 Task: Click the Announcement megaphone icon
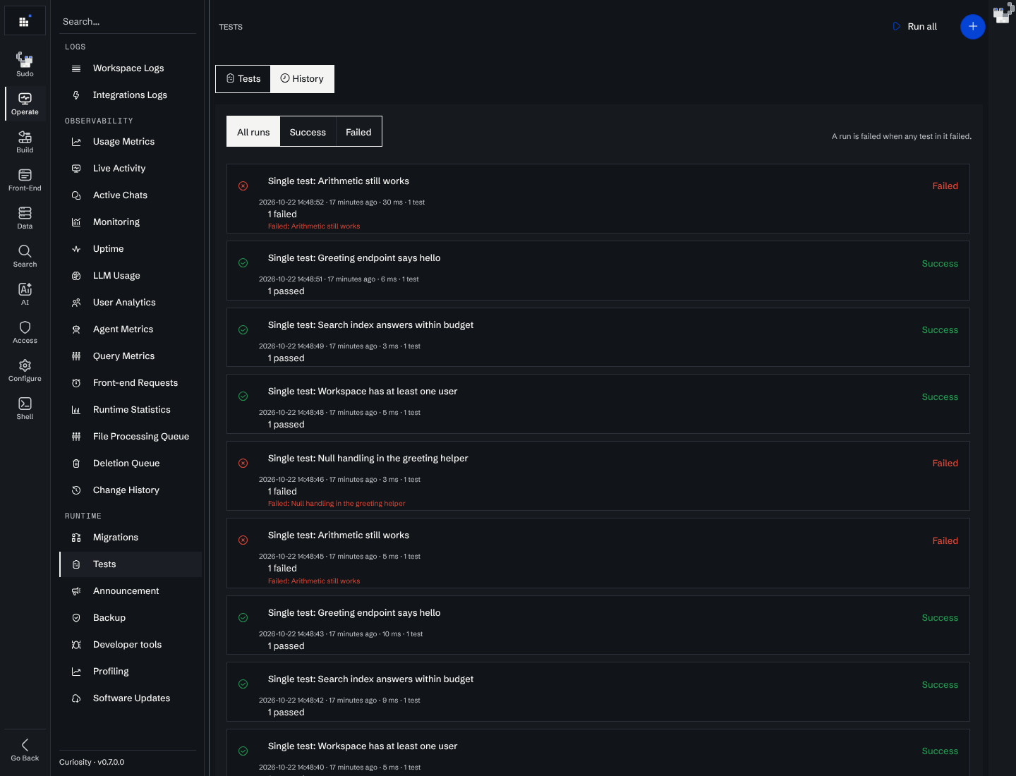point(76,591)
